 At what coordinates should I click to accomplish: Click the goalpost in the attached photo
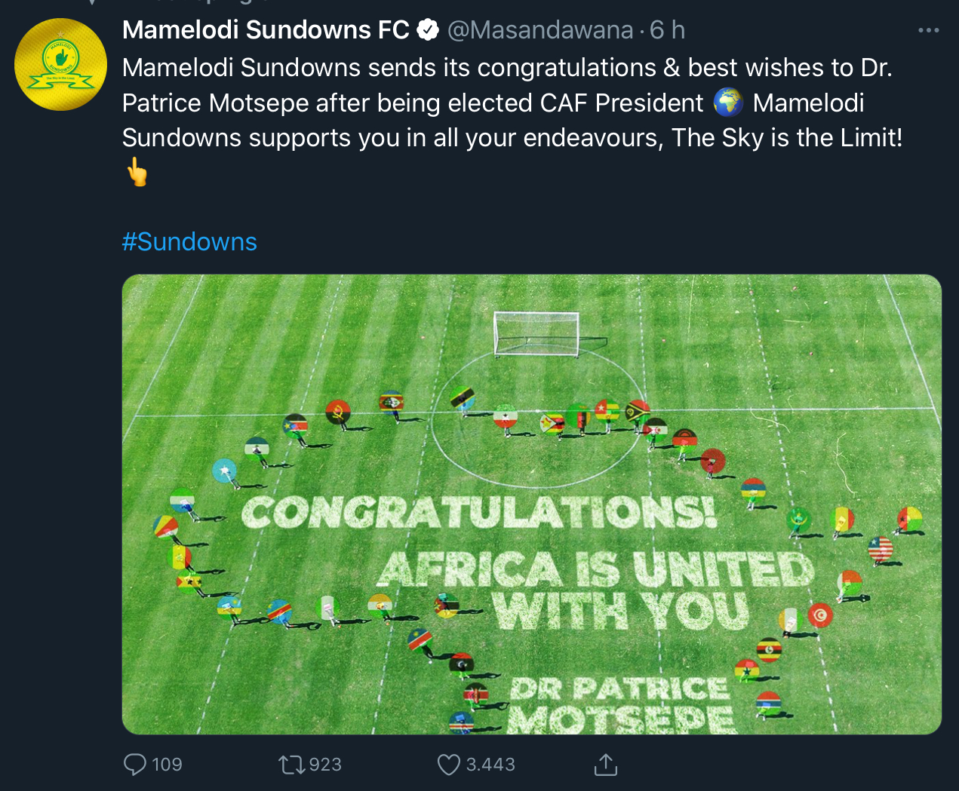536,333
